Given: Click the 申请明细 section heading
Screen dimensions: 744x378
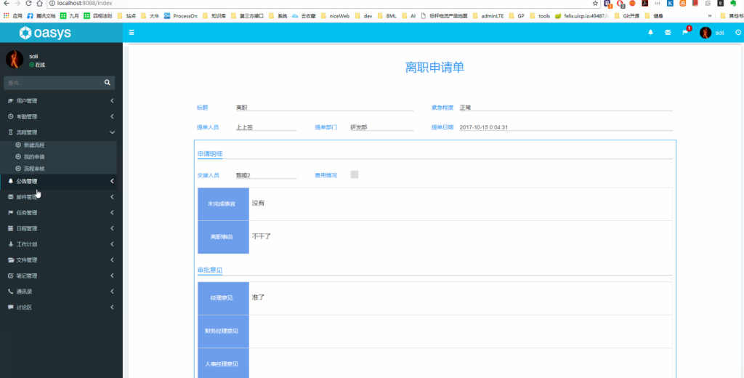Looking at the screenshot, I should click(x=210, y=154).
